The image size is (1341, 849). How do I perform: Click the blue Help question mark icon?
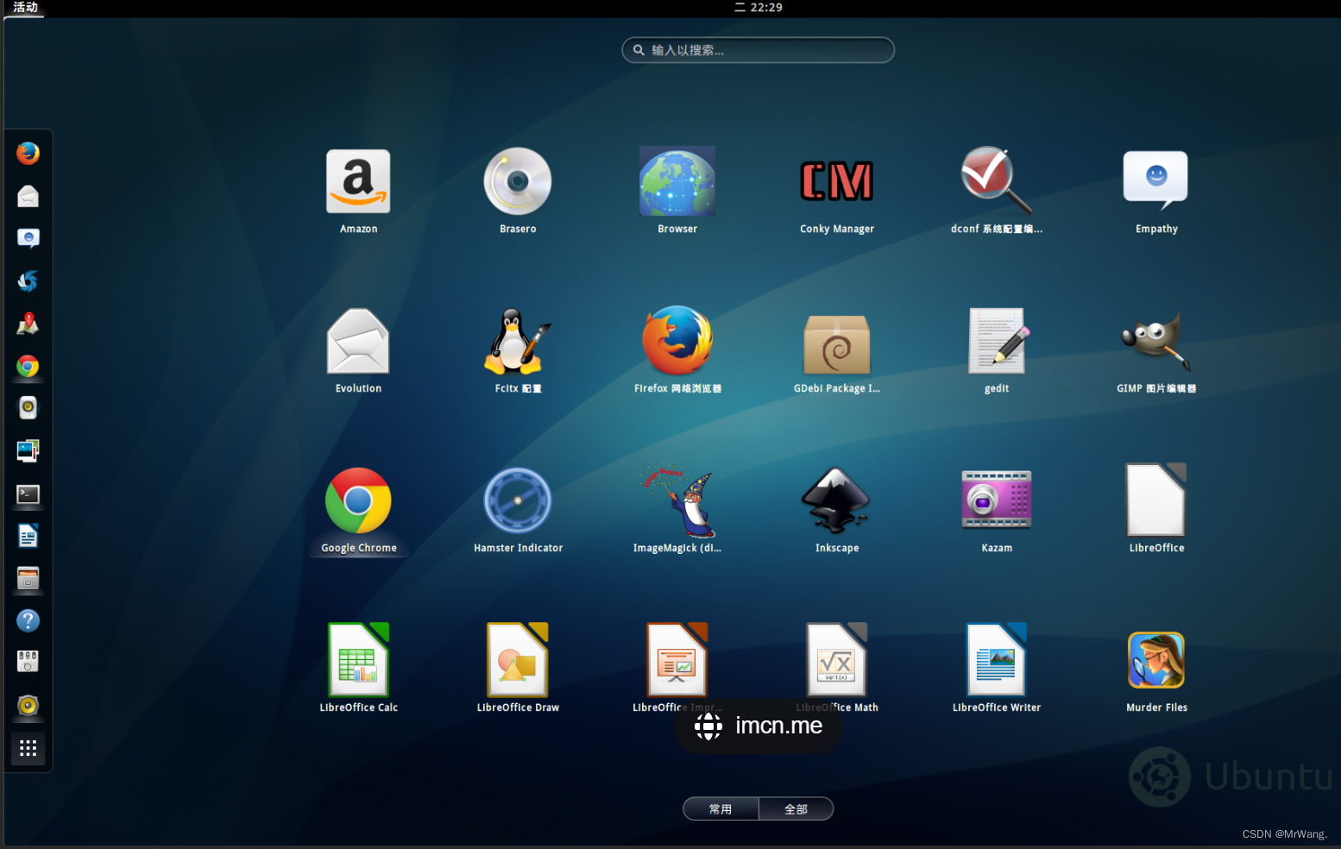click(x=28, y=620)
